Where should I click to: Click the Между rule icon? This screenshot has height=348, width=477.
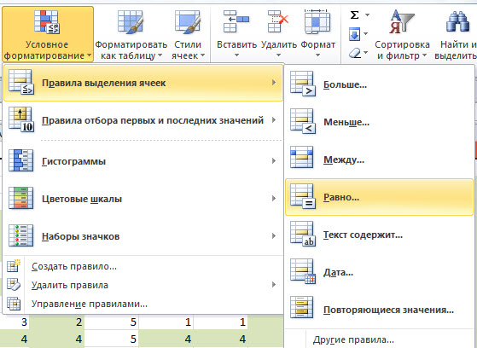point(301,157)
